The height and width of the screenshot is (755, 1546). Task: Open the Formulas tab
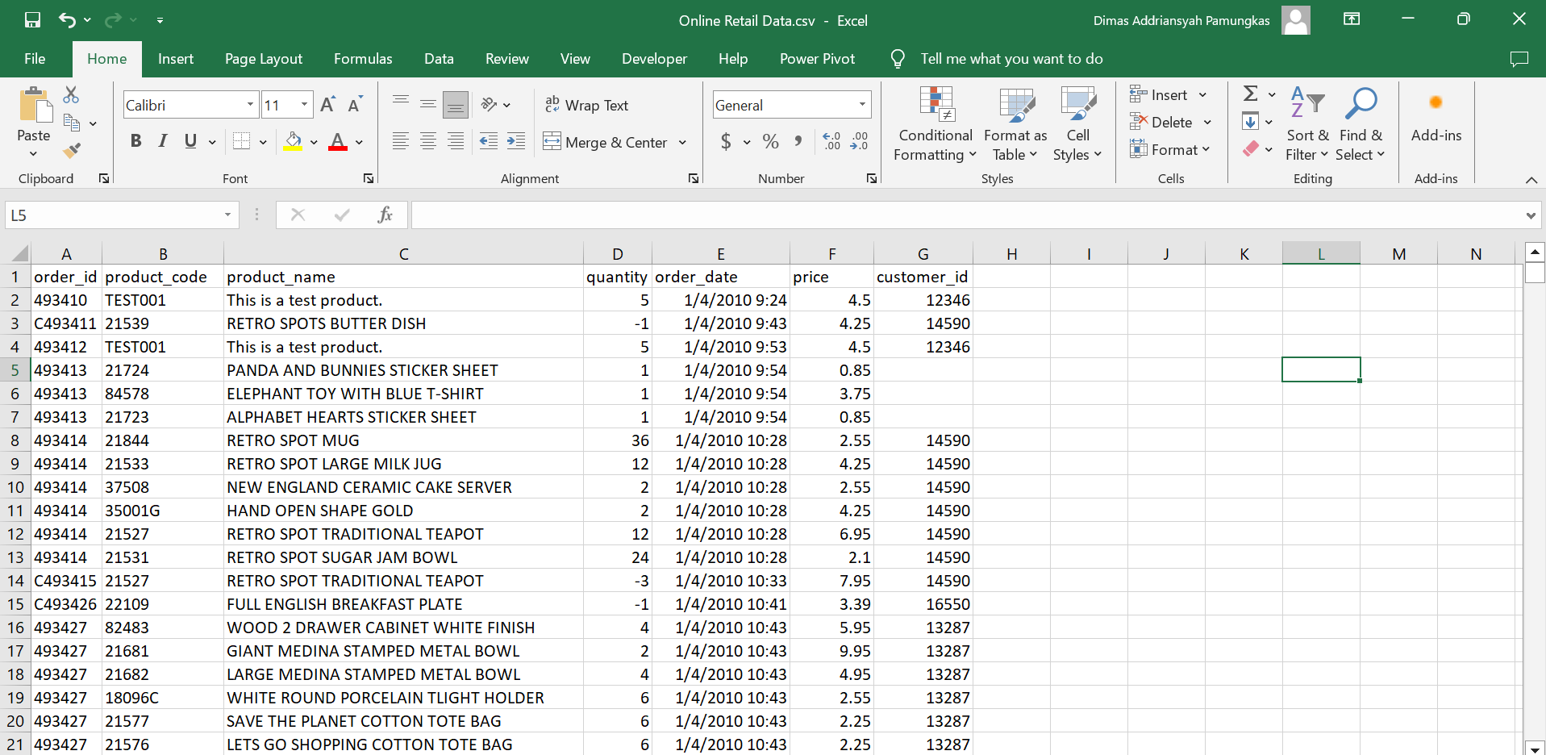tap(363, 59)
